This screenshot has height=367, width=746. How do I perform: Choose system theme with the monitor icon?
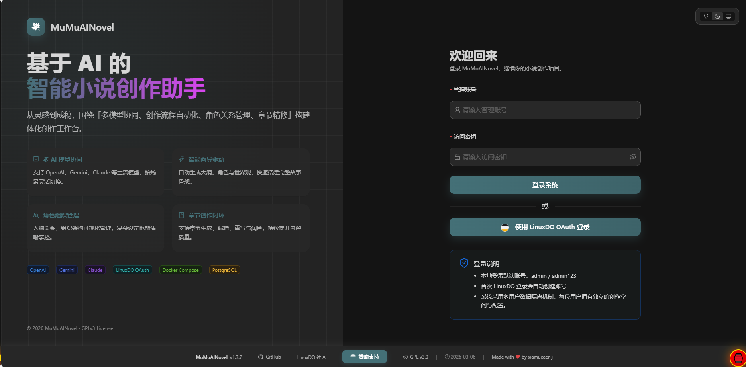tap(728, 16)
